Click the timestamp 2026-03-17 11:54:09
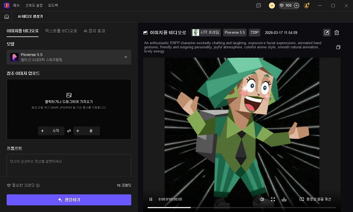 [x=281, y=33]
